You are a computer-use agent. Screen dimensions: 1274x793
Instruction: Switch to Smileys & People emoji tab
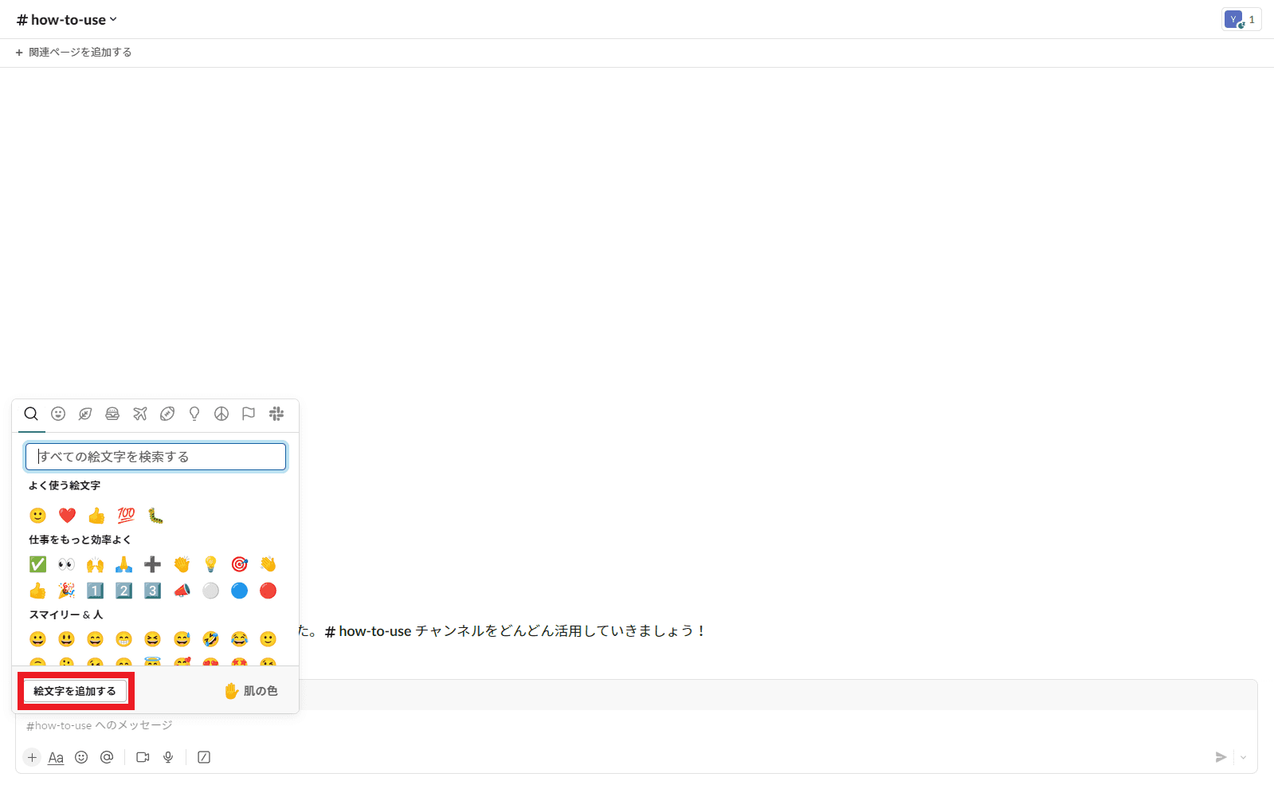[58, 414]
